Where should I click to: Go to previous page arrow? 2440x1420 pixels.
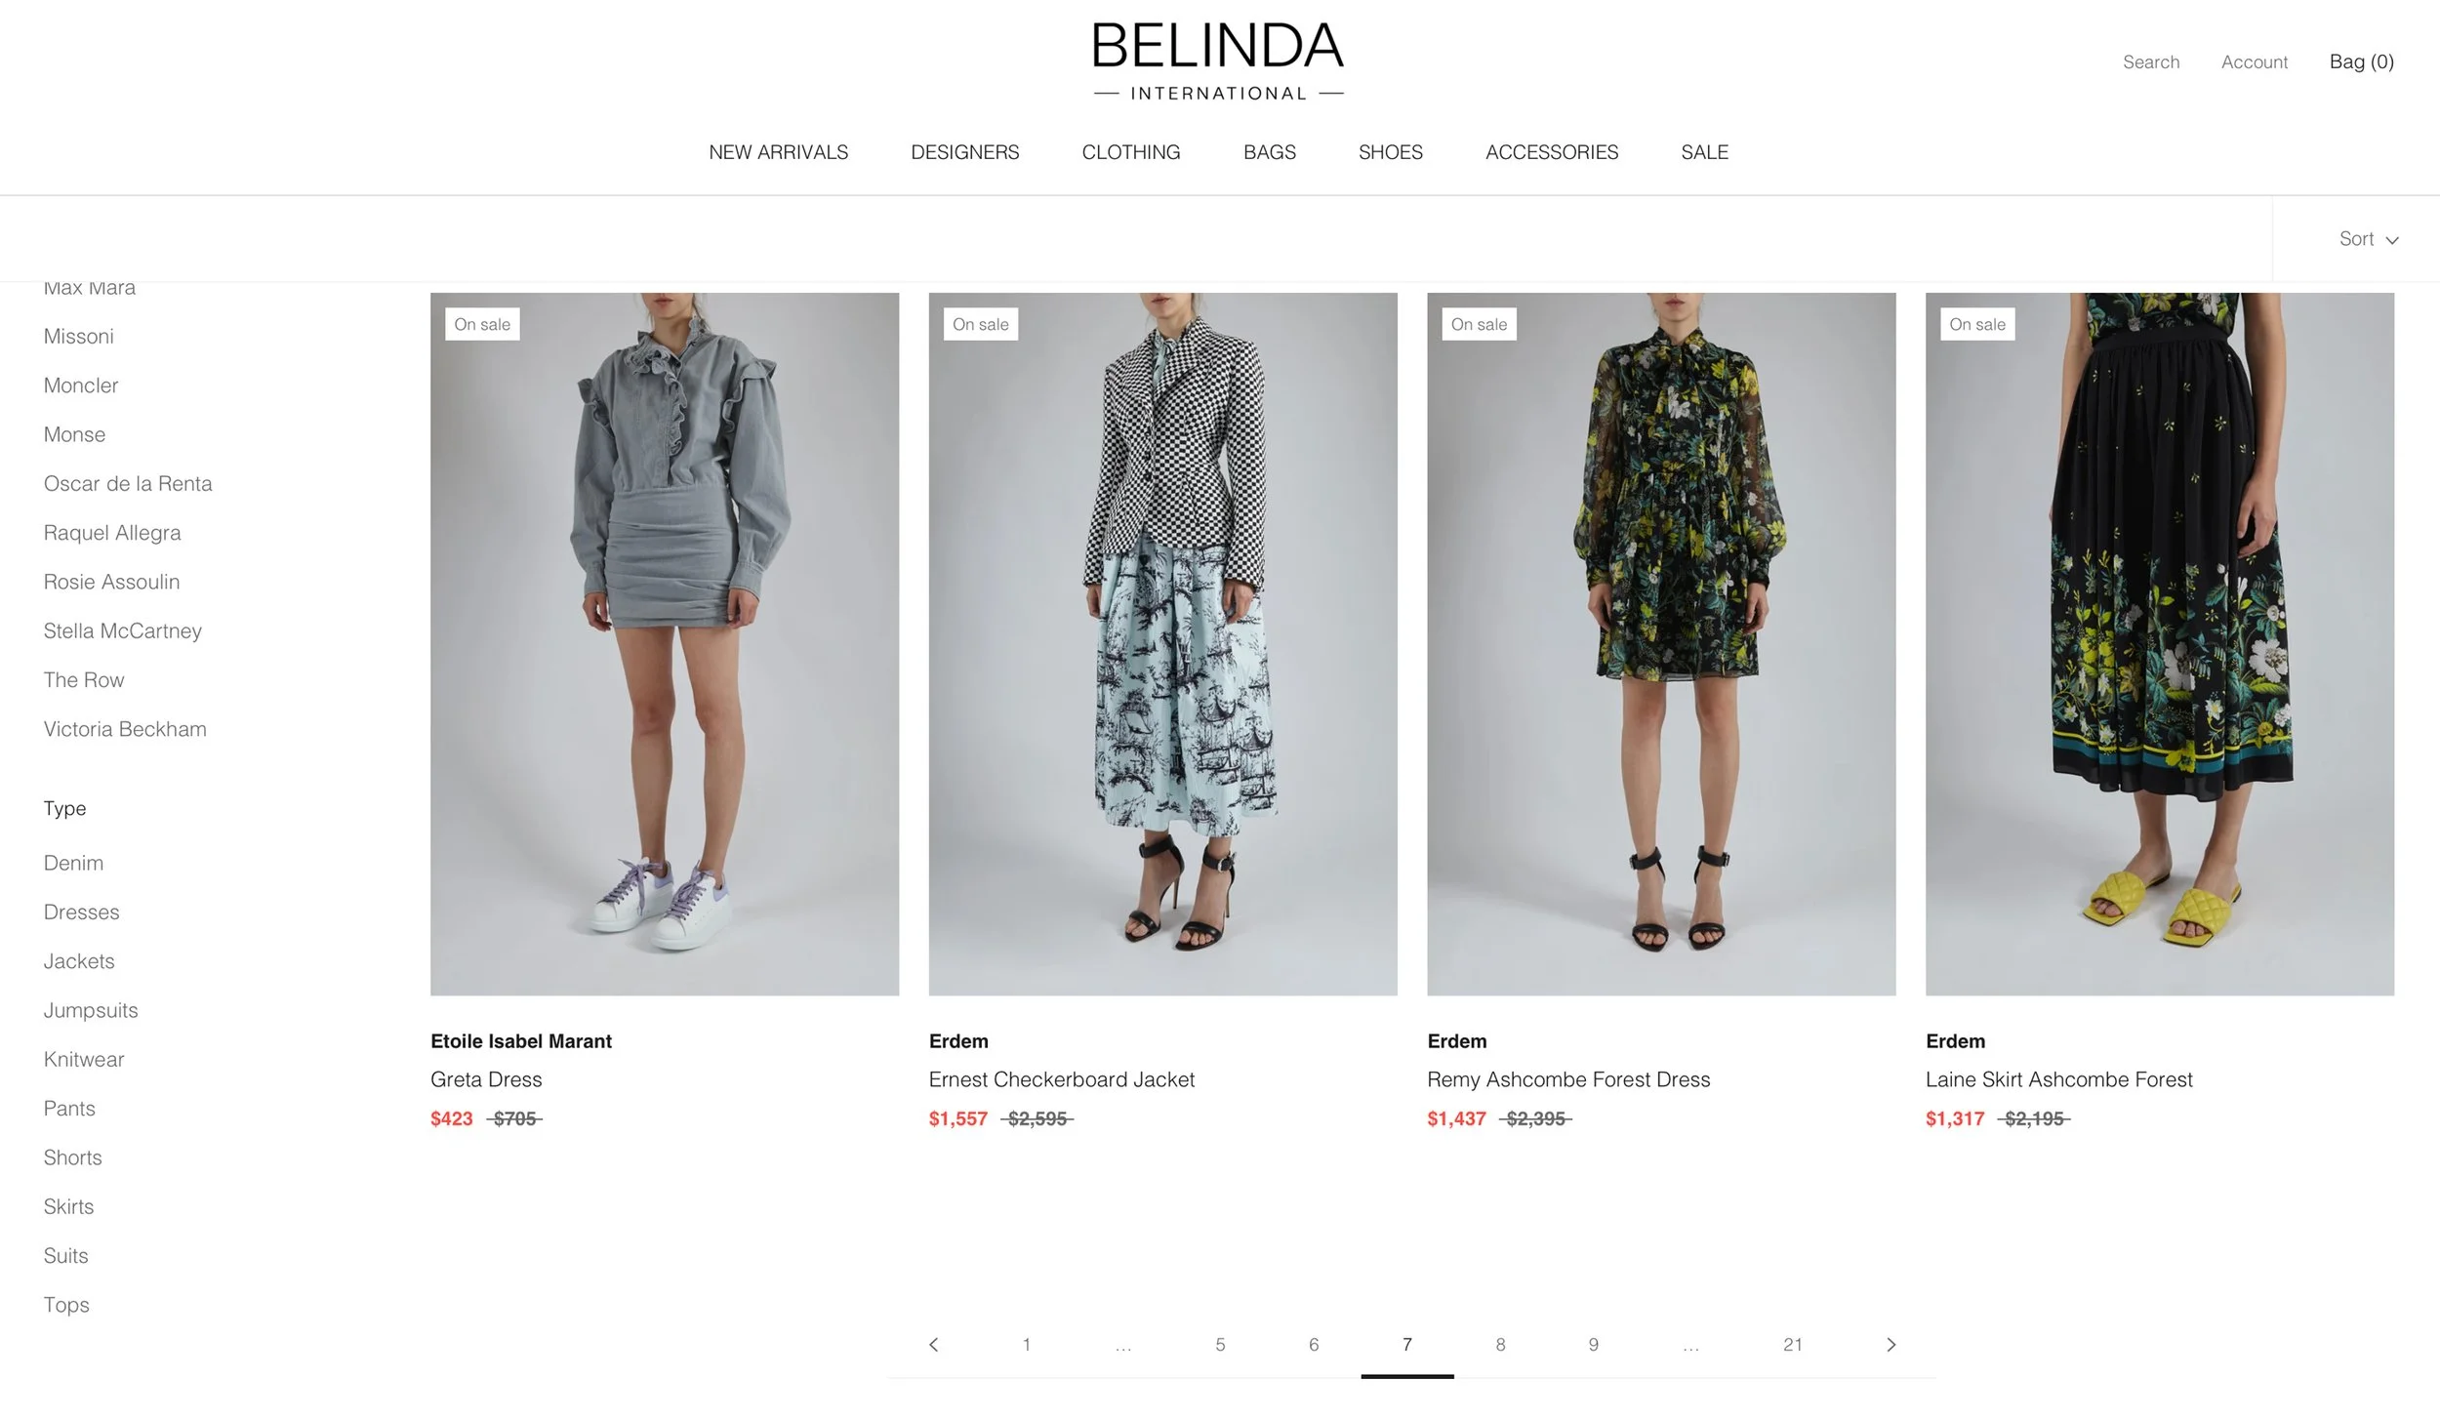(933, 1345)
